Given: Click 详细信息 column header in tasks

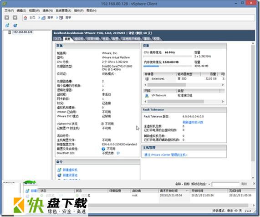Looking at the screenshot, I should pyautogui.click(x=119, y=191).
